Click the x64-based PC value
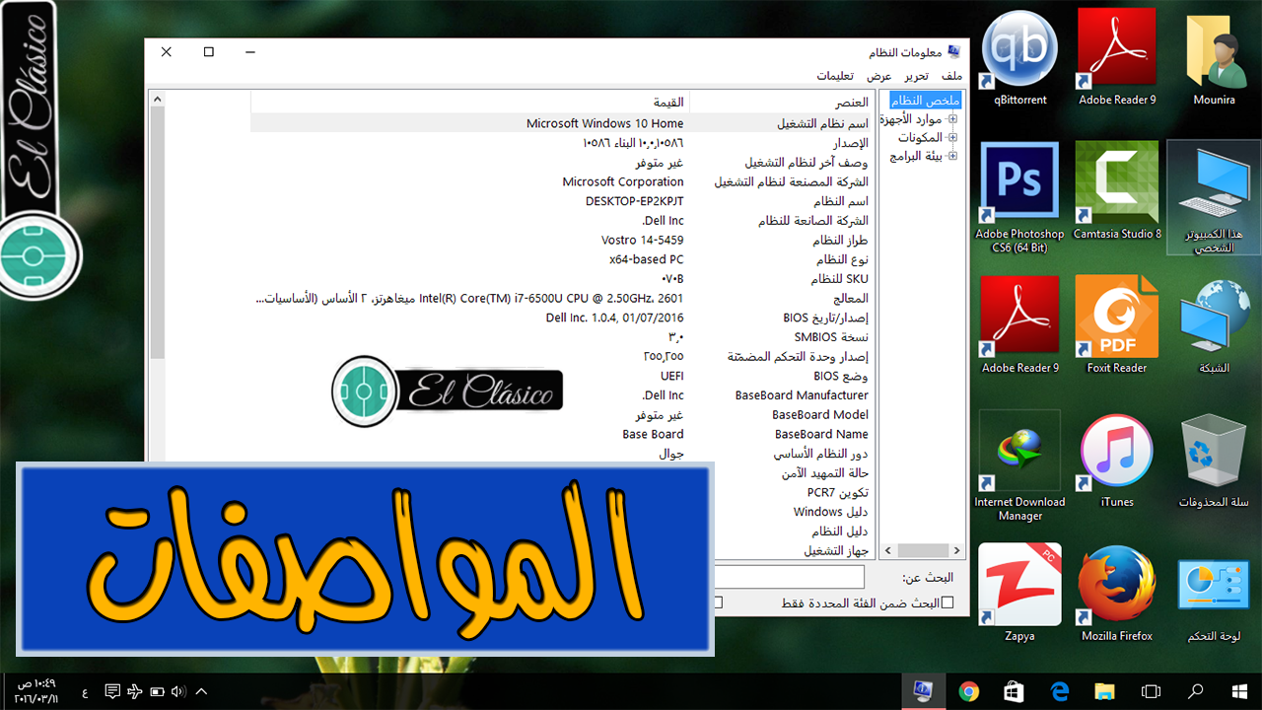Screen dimensions: 1262x710 (x=646, y=259)
